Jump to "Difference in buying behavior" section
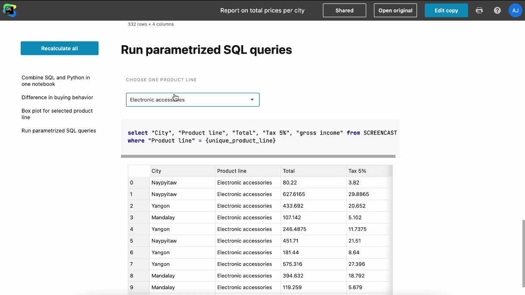The width and height of the screenshot is (525, 295). (57, 98)
